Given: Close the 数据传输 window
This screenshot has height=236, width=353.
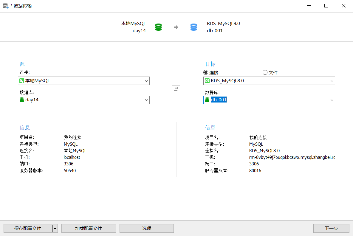Looking at the screenshot, I should click(x=343, y=6).
